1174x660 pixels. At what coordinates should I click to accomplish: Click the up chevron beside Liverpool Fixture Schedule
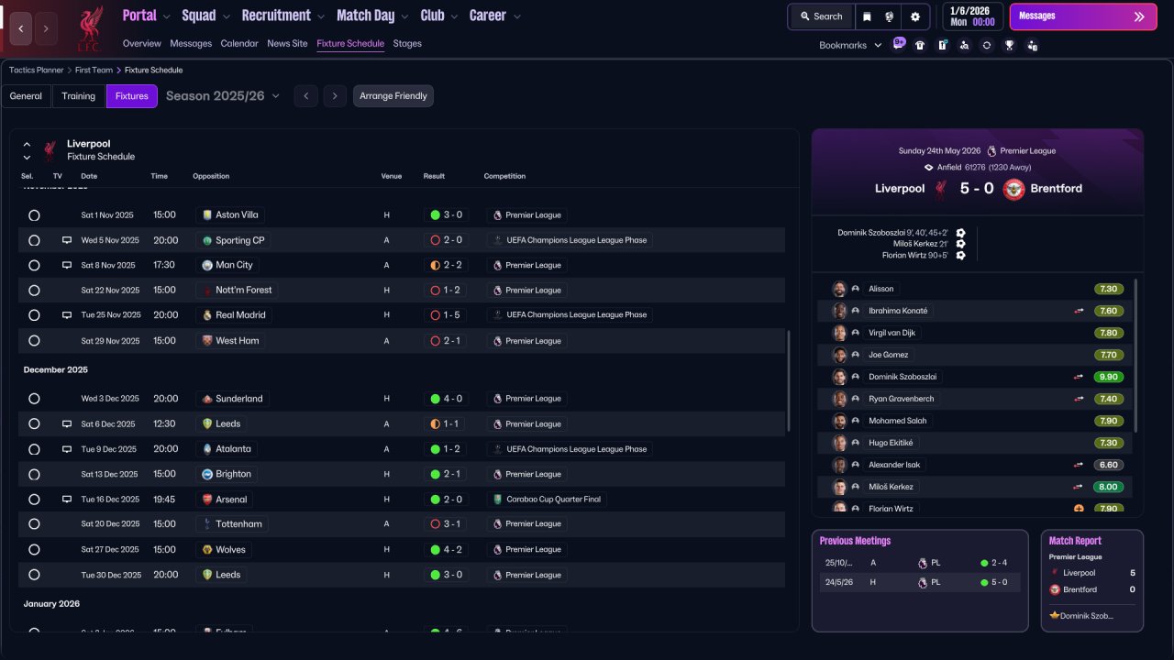(x=27, y=144)
